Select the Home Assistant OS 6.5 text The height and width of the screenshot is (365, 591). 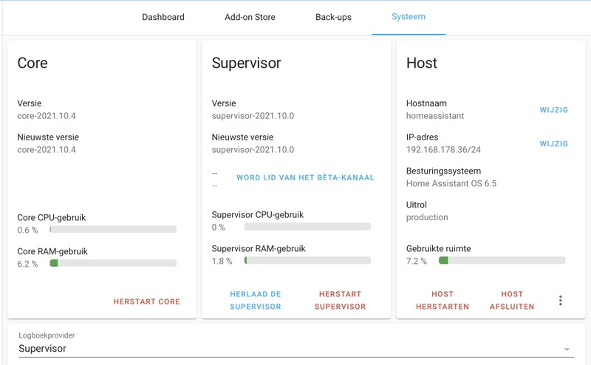[451, 184]
